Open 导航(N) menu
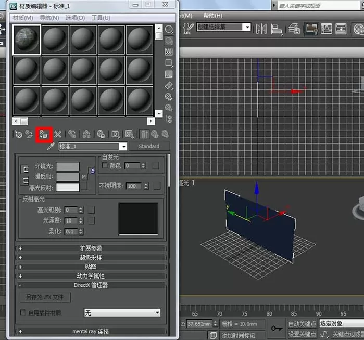 (x=49, y=18)
